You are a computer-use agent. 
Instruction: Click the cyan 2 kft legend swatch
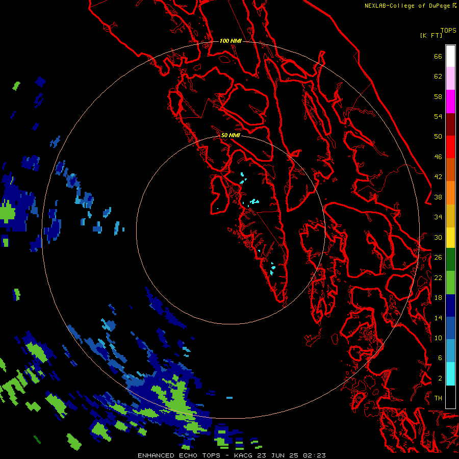[x=450, y=374]
